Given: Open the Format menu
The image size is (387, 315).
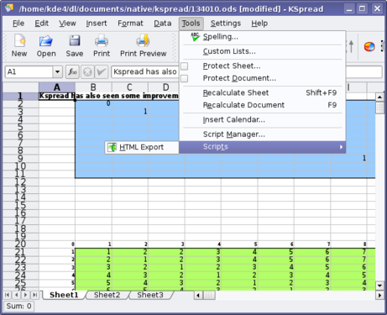Looking at the screenshot, I should (x=130, y=24).
